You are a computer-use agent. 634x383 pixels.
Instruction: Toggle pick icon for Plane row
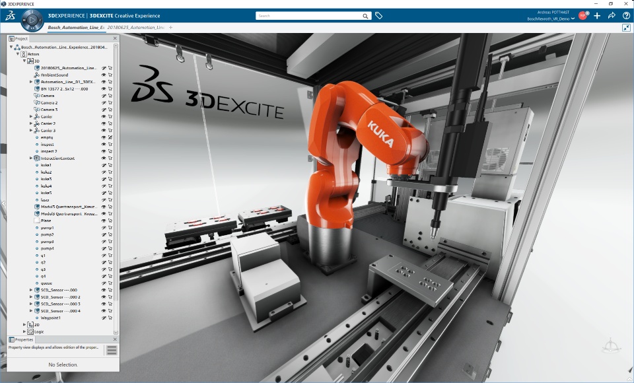(110, 221)
